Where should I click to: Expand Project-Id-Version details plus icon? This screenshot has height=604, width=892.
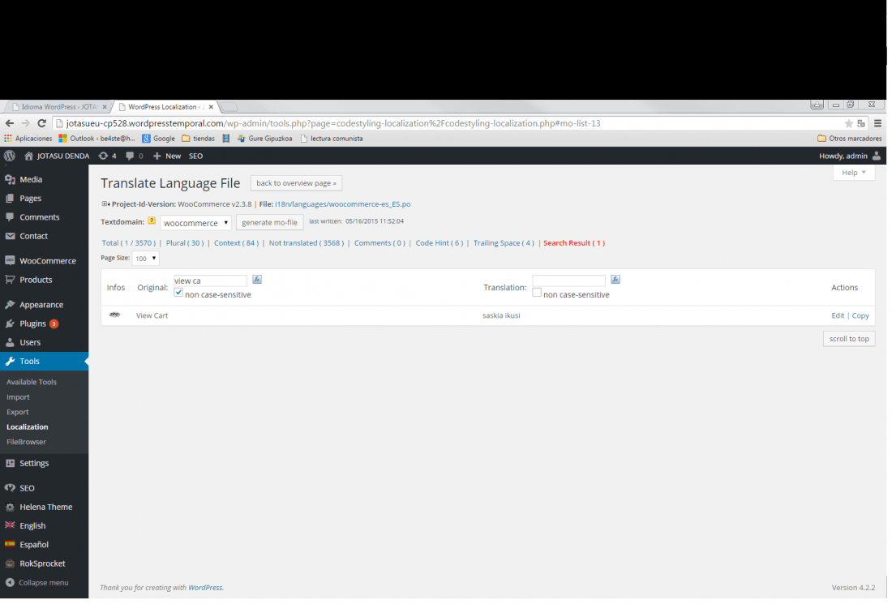pos(105,205)
